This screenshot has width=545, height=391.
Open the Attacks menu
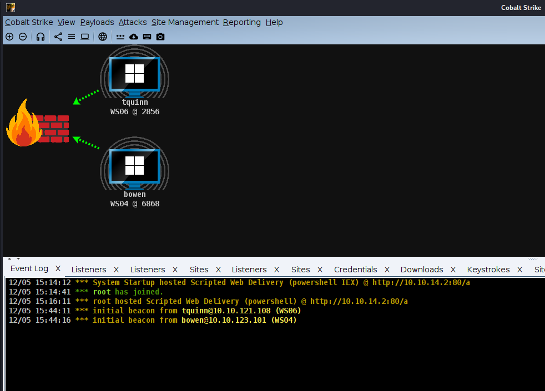point(133,22)
